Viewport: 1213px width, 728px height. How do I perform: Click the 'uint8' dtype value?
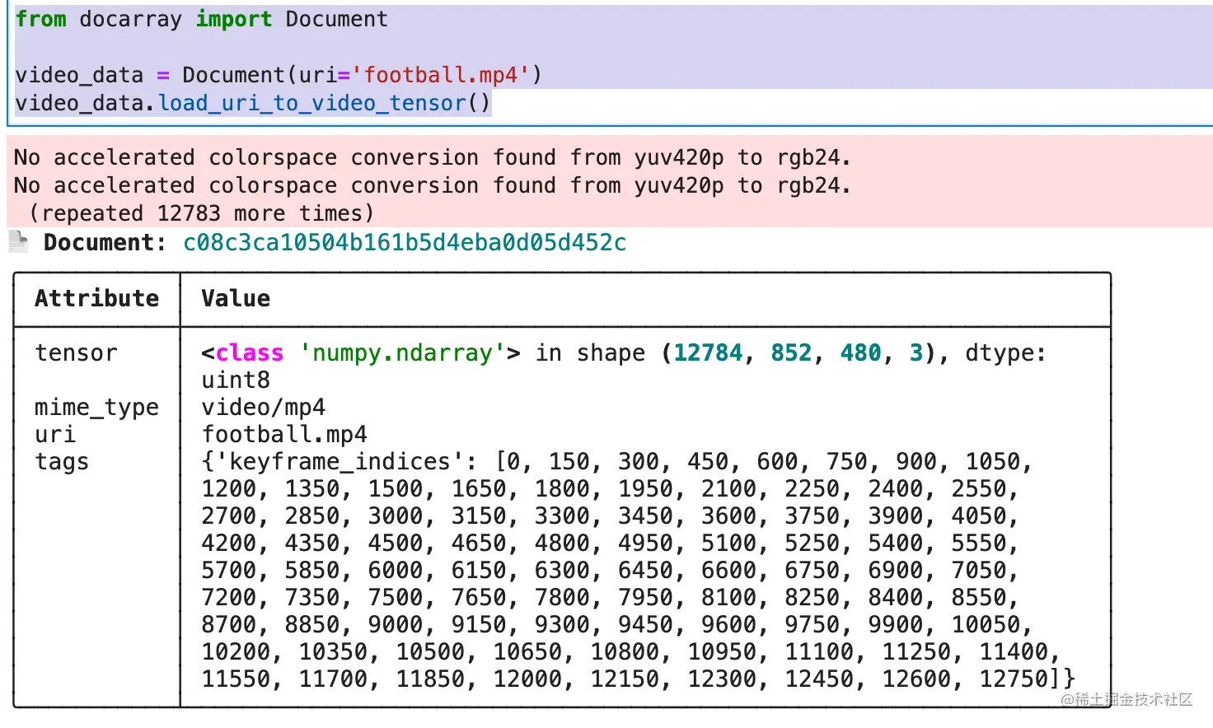pos(236,380)
